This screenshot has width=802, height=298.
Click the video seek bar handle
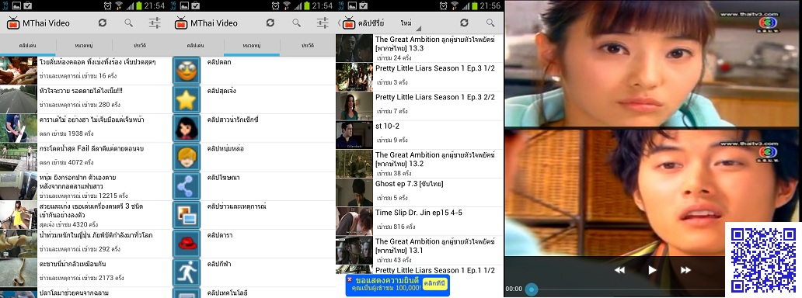point(532,289)
